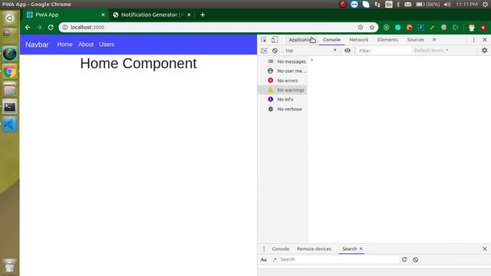
Task: Open the Trash in the dock
Action: (10, 266)
